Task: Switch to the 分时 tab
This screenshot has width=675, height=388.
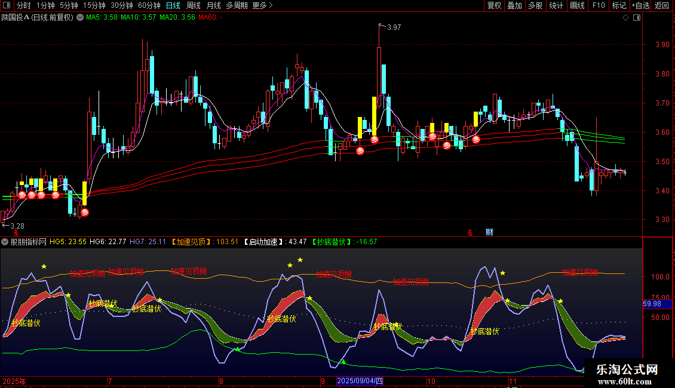Action: tap(24, 5)
